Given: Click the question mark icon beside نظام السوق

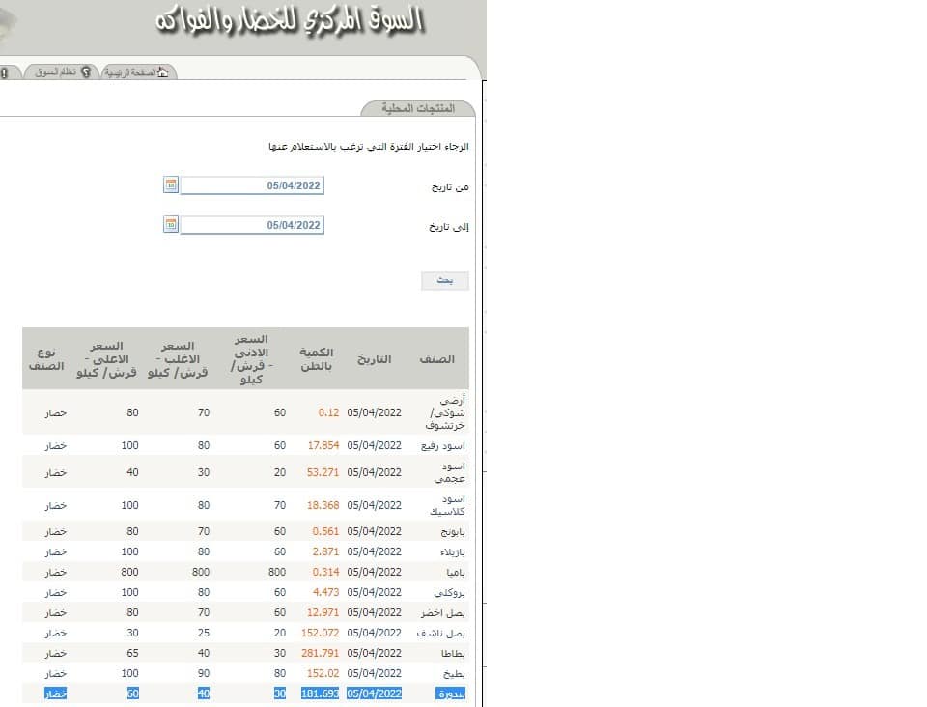Looking at the screenshot, I should (x=86, y=73).
